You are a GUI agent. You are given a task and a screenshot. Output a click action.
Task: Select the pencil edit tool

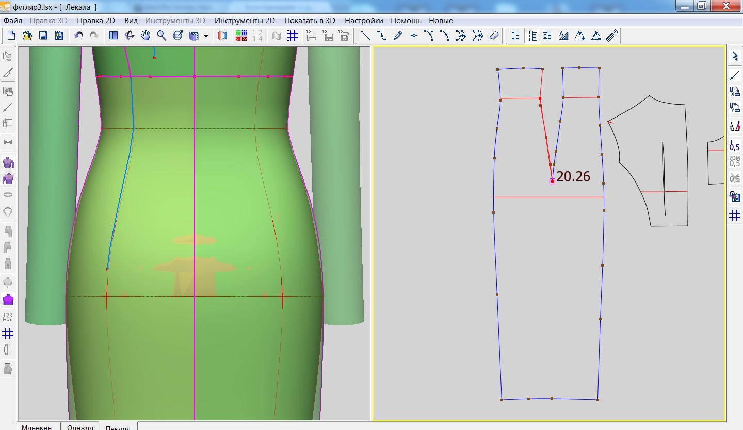[397, 36]
